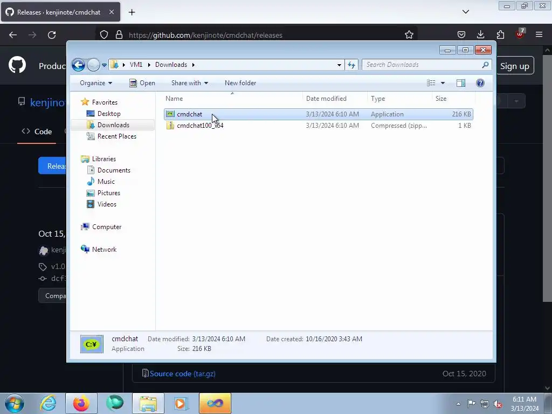The width and height of the screenshot is (552, 414).
Task: Click the muted volume tray icon
Action: [x=498, y=404]
